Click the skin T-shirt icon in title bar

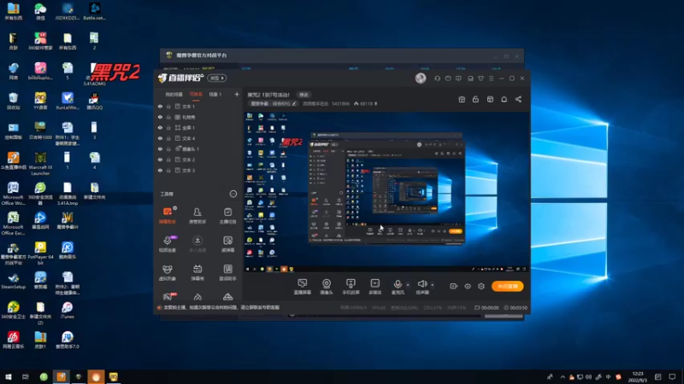481,79
